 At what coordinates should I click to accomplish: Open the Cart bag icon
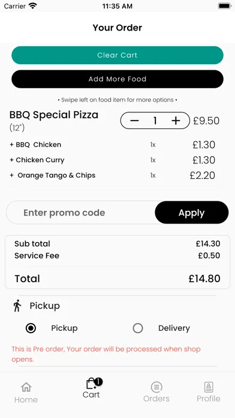tap(91, 384)
